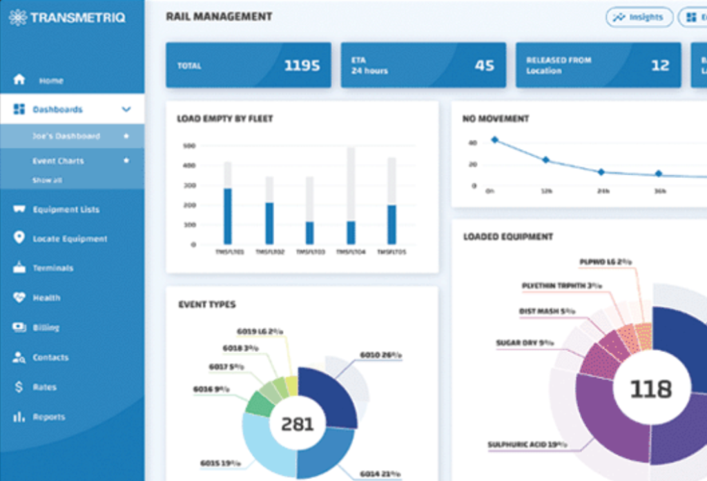The width and height of the screenshot is (707, 481).
Task: Click the Billing icon in sidebar
Action: click(x=19, y=328)
